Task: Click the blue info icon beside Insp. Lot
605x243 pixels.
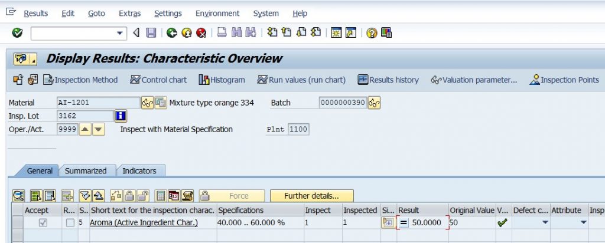Action: click(121, 116)
